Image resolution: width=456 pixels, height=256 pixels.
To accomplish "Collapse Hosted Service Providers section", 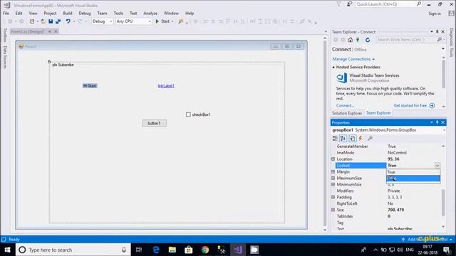I will coord(333,67).
